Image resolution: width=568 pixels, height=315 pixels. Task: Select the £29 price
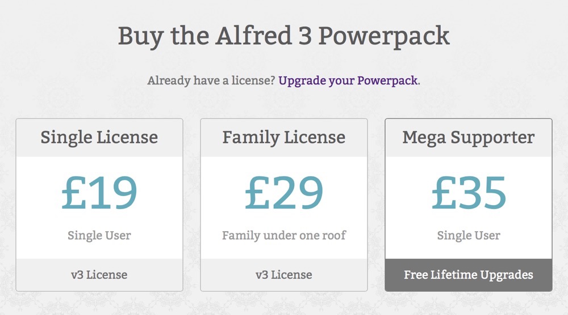284,193
